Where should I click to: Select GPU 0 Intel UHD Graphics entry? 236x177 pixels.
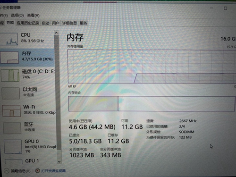(29, 146)
